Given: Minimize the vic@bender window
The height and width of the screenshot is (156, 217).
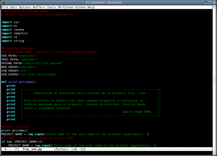Looking at the screenshot, I should point(206,3).
